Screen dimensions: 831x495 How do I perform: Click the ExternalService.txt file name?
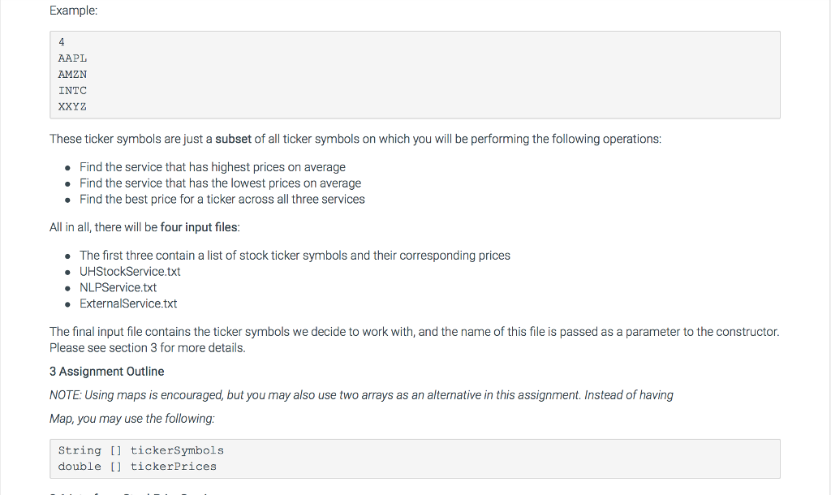click(x=128, y=304)
